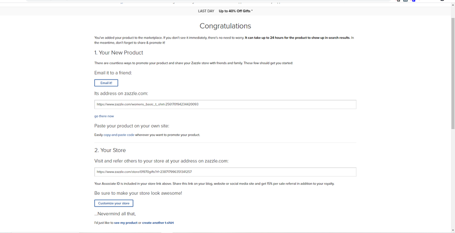Click the Paste your product on your own site text

[132, 126]
